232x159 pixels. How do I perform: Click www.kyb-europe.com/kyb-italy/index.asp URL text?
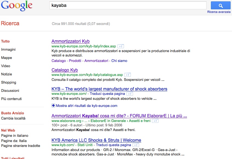(84, 46)
